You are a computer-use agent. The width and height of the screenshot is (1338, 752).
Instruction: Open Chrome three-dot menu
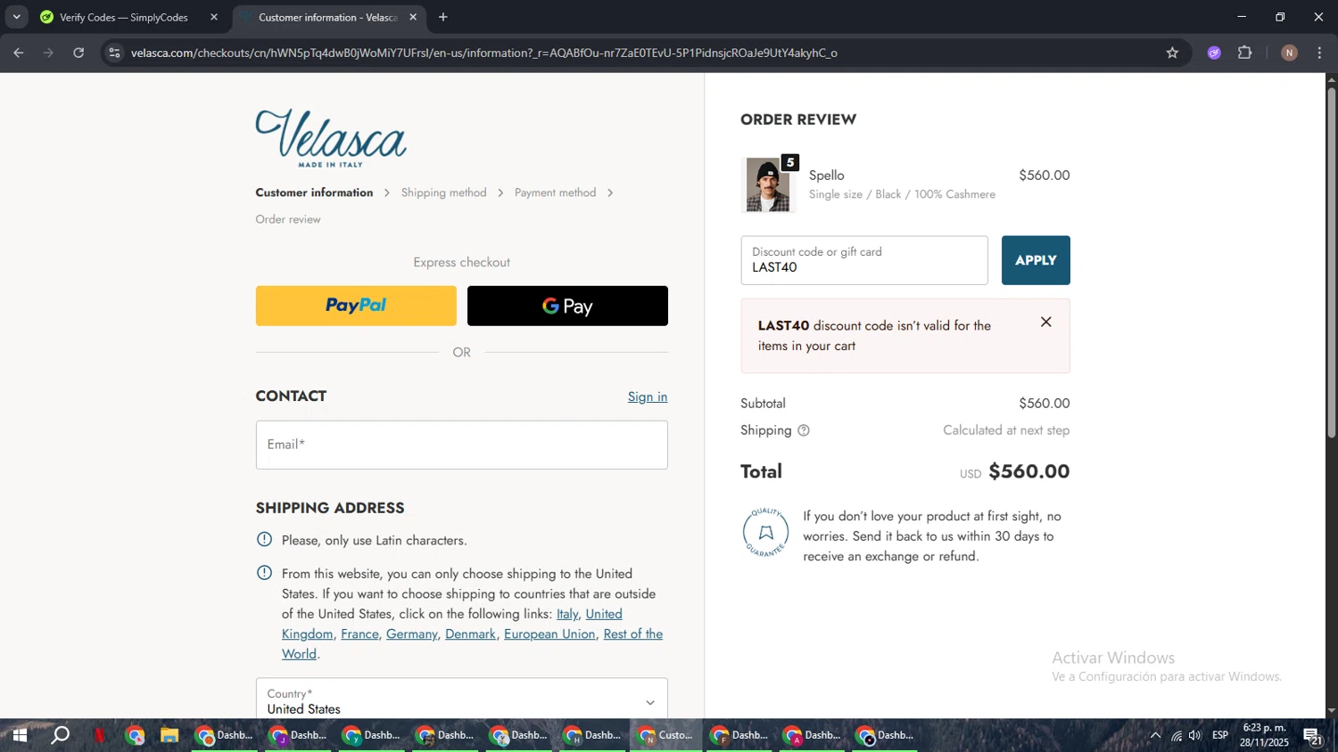pos(1319,53)
